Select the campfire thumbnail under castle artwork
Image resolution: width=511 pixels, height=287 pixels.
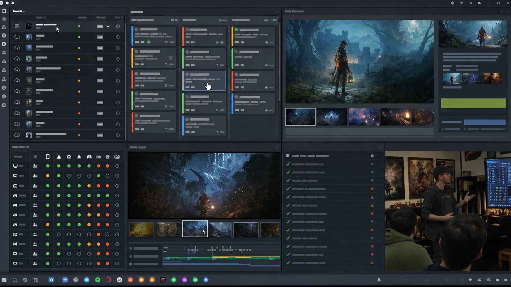(395, 117)
